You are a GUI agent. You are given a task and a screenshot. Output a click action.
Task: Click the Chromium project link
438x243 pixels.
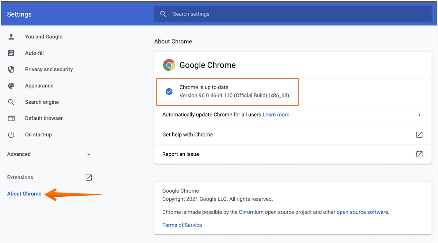click(251, 212)
